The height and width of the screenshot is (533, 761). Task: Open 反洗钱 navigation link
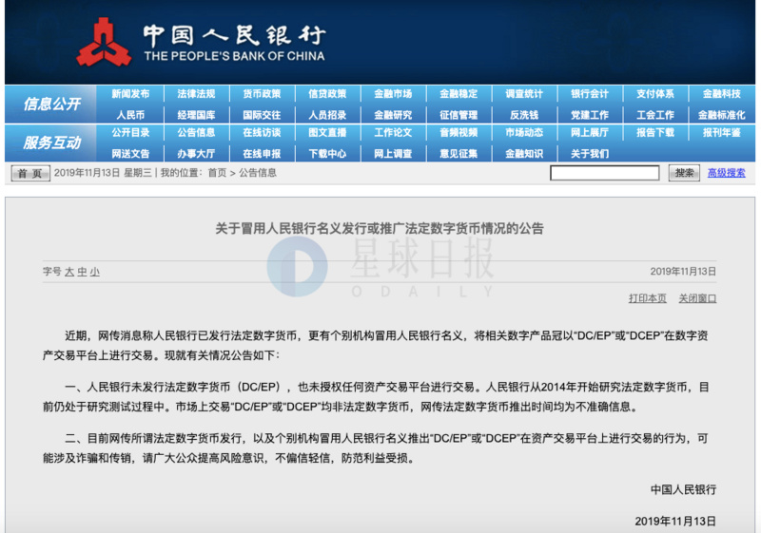(524, 115)
